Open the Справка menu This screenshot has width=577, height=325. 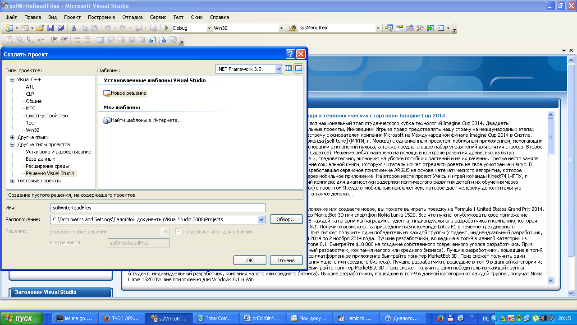[220, 17]
